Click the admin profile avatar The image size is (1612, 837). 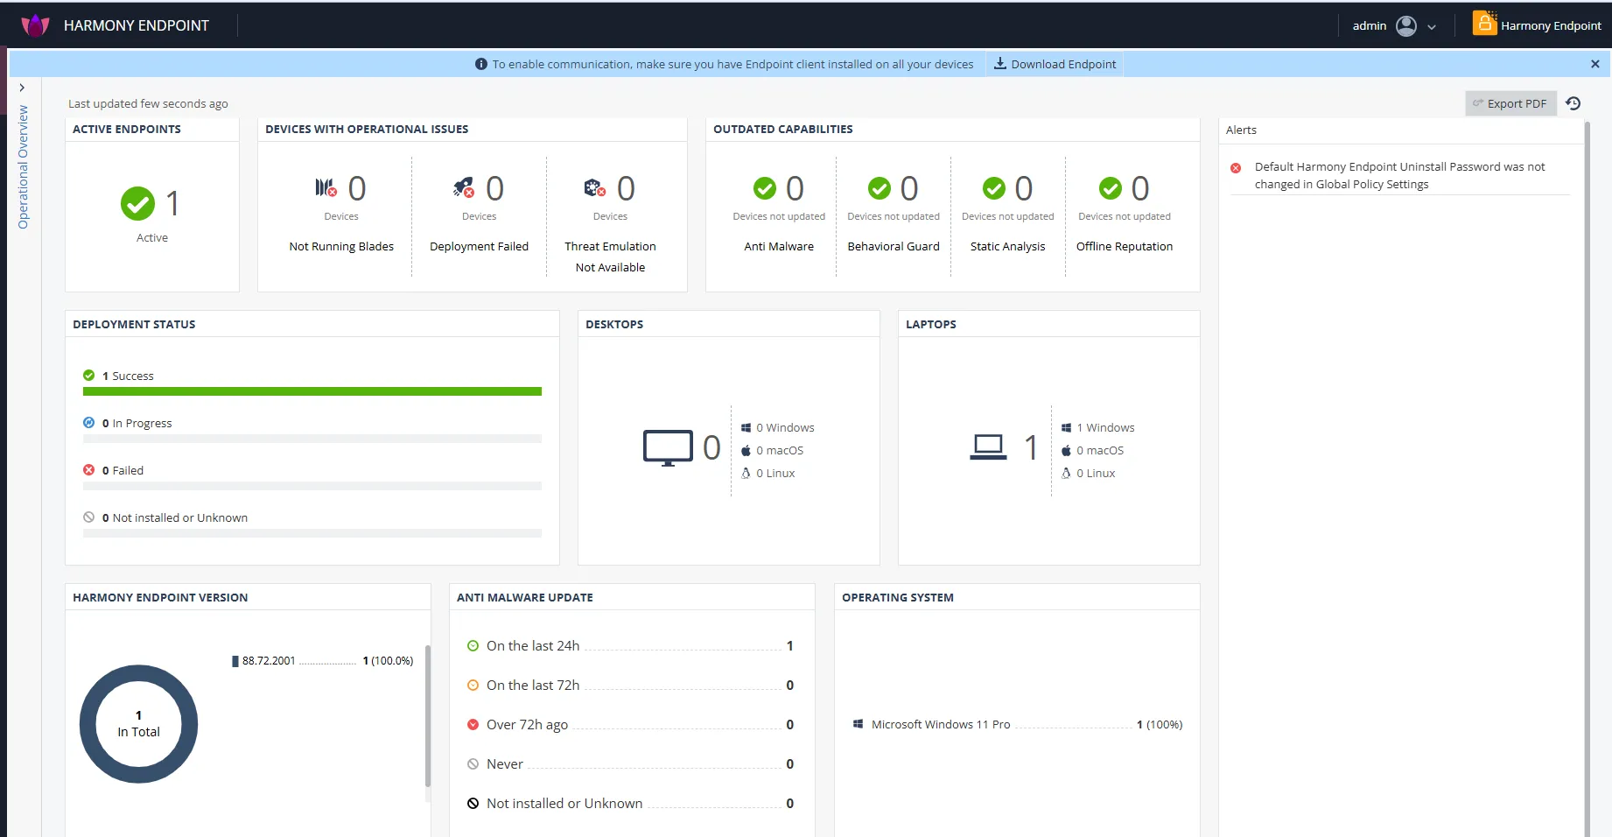pyautogui.click(x=1407, y=25)
